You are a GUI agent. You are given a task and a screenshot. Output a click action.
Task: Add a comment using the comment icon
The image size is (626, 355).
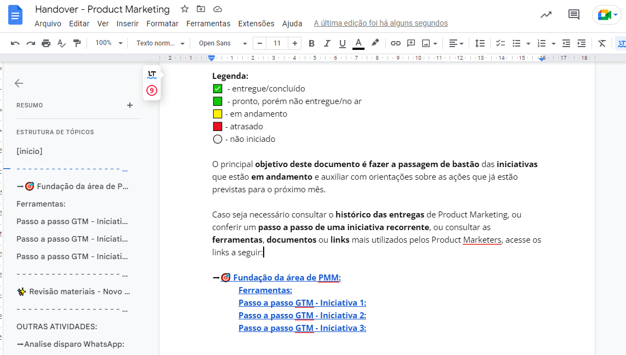coord(411,43)
